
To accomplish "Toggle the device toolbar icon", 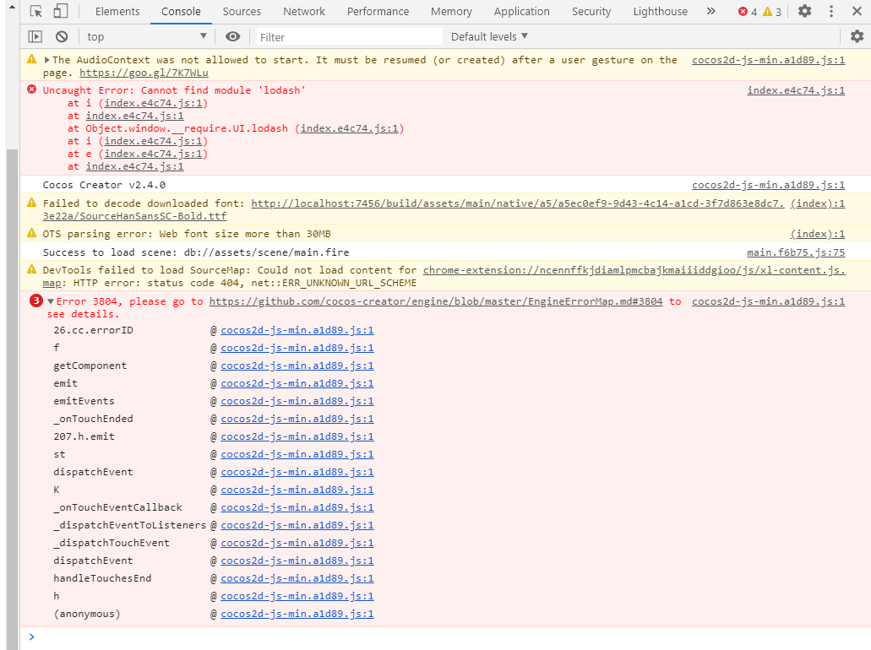I will (x=61, y=11).
